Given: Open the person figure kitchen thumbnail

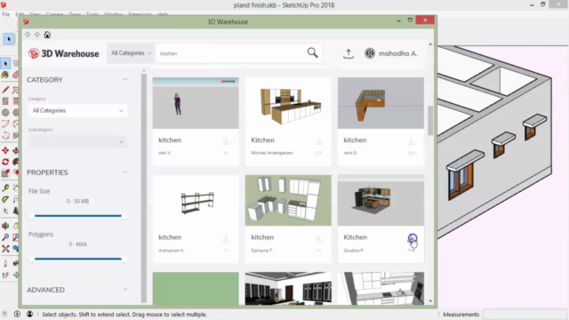Looking at the screenshot, I should pyautogui.click(x=196, y=103).
